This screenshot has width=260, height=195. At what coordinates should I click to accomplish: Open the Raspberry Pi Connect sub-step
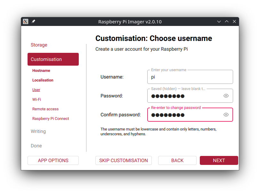pyautogui.click(x=51, y=119)
